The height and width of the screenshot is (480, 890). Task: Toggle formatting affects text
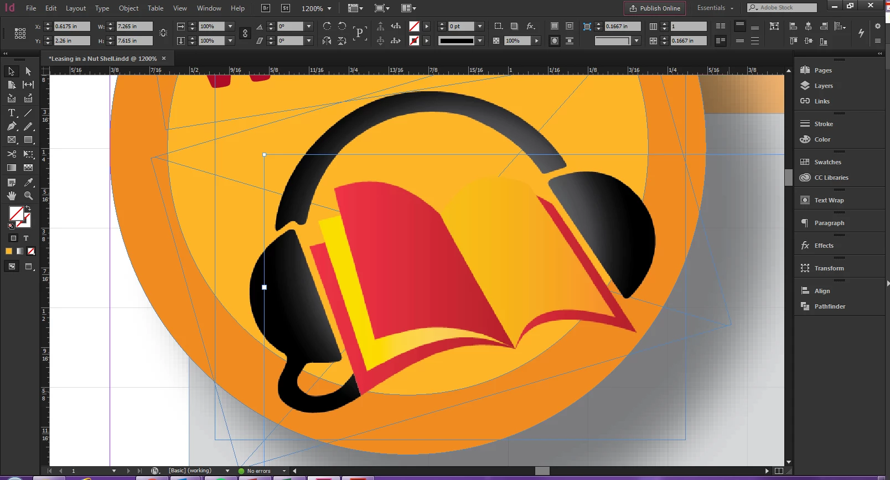pyautogui.click(x=26, y=238)
